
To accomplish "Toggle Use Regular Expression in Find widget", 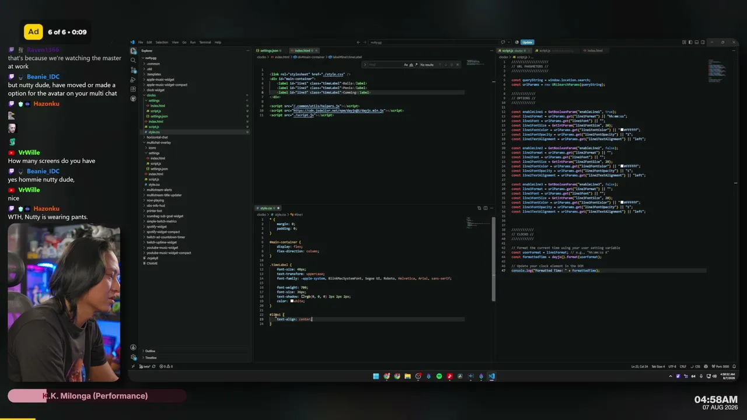I will pyautogui.click(x=416, y=64).
